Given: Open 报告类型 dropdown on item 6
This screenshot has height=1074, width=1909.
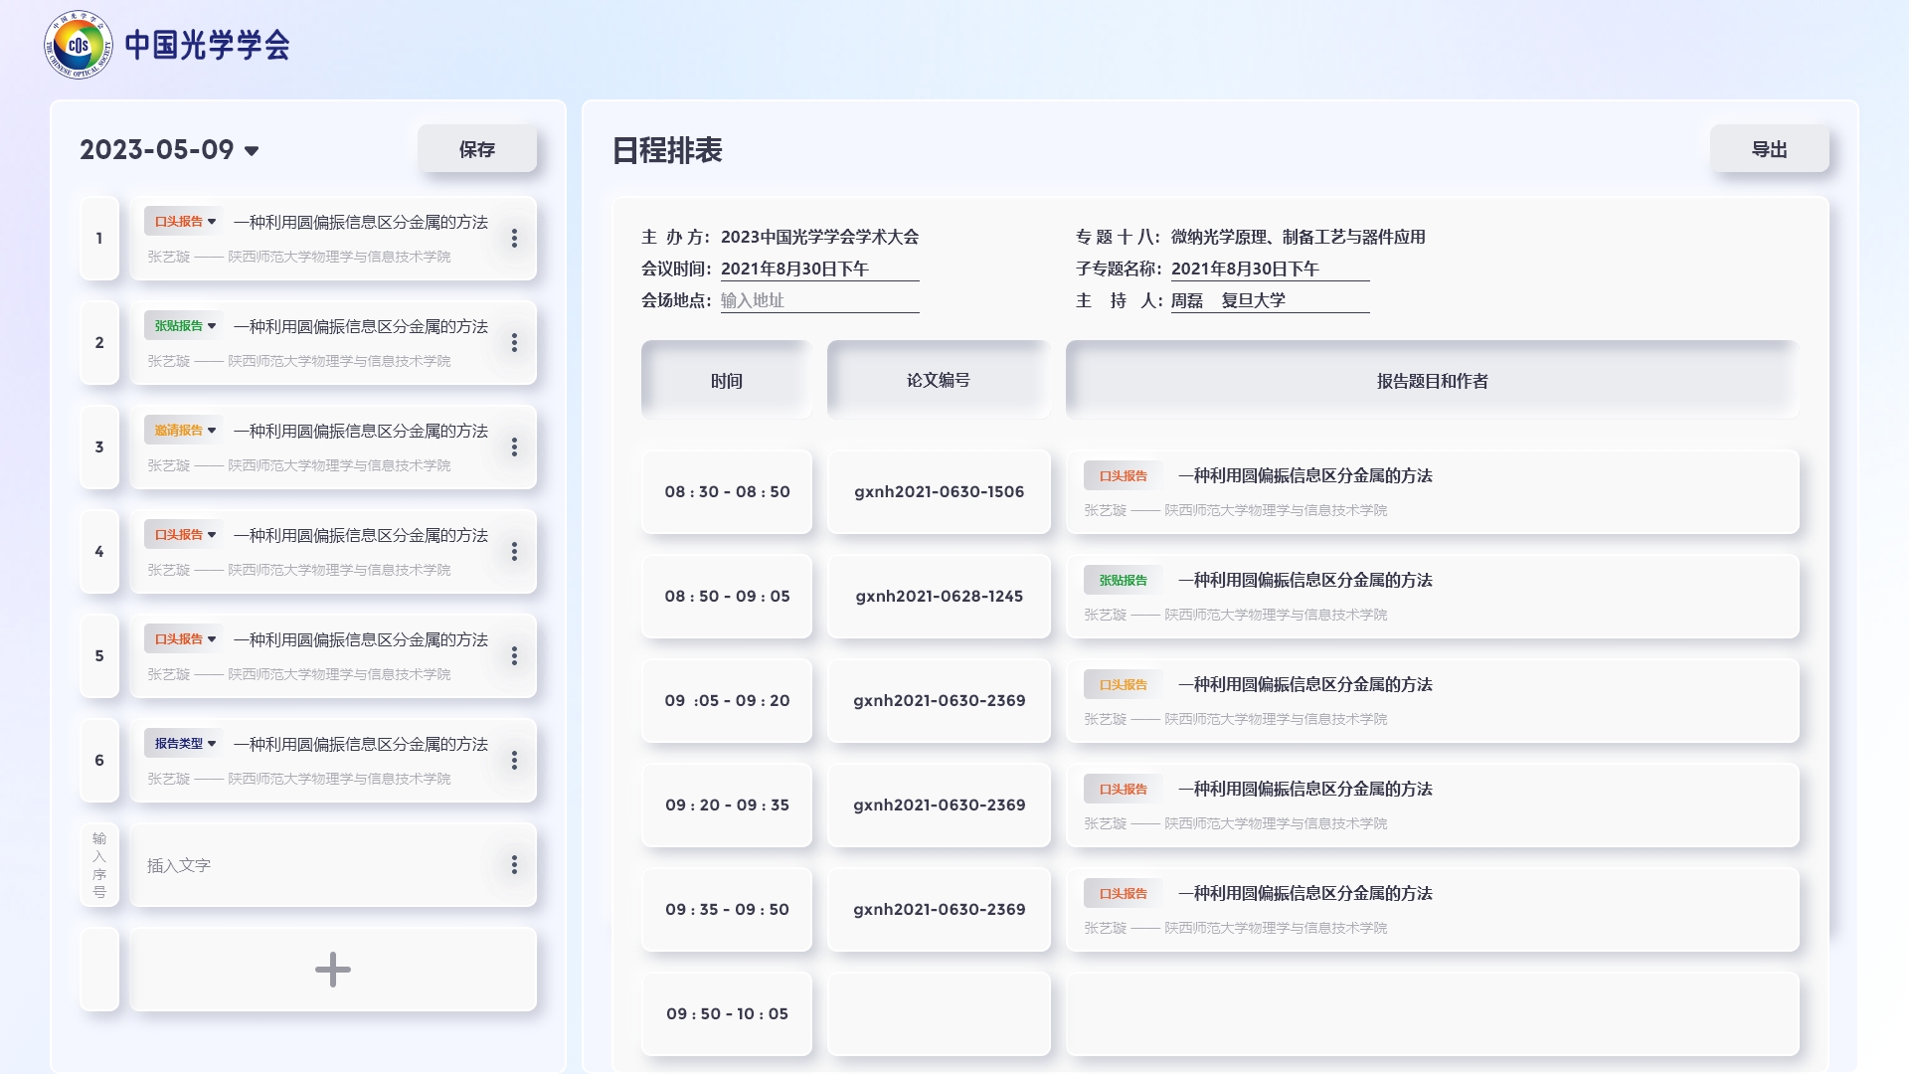Looking at the screenshot, I should click(x=185, y=744).
